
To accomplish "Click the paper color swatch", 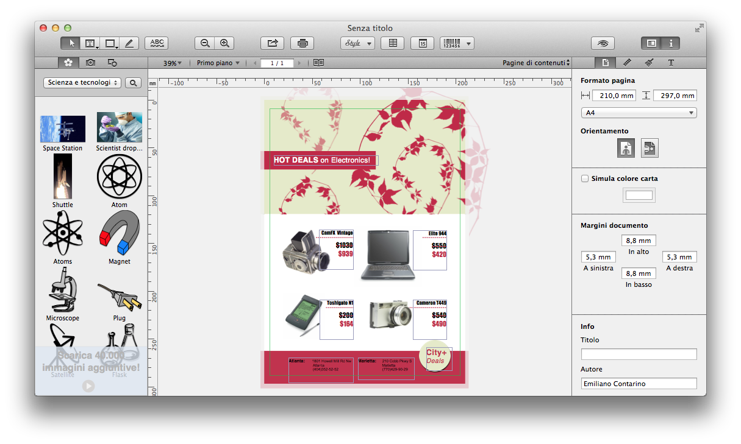I will (x=639, y=196).
